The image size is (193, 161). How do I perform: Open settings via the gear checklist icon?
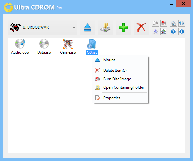pos(173,23)
